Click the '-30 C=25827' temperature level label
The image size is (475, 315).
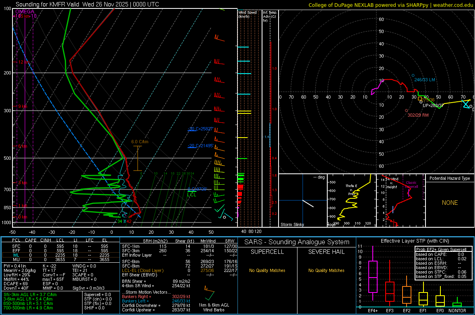(x=200, y=129)
